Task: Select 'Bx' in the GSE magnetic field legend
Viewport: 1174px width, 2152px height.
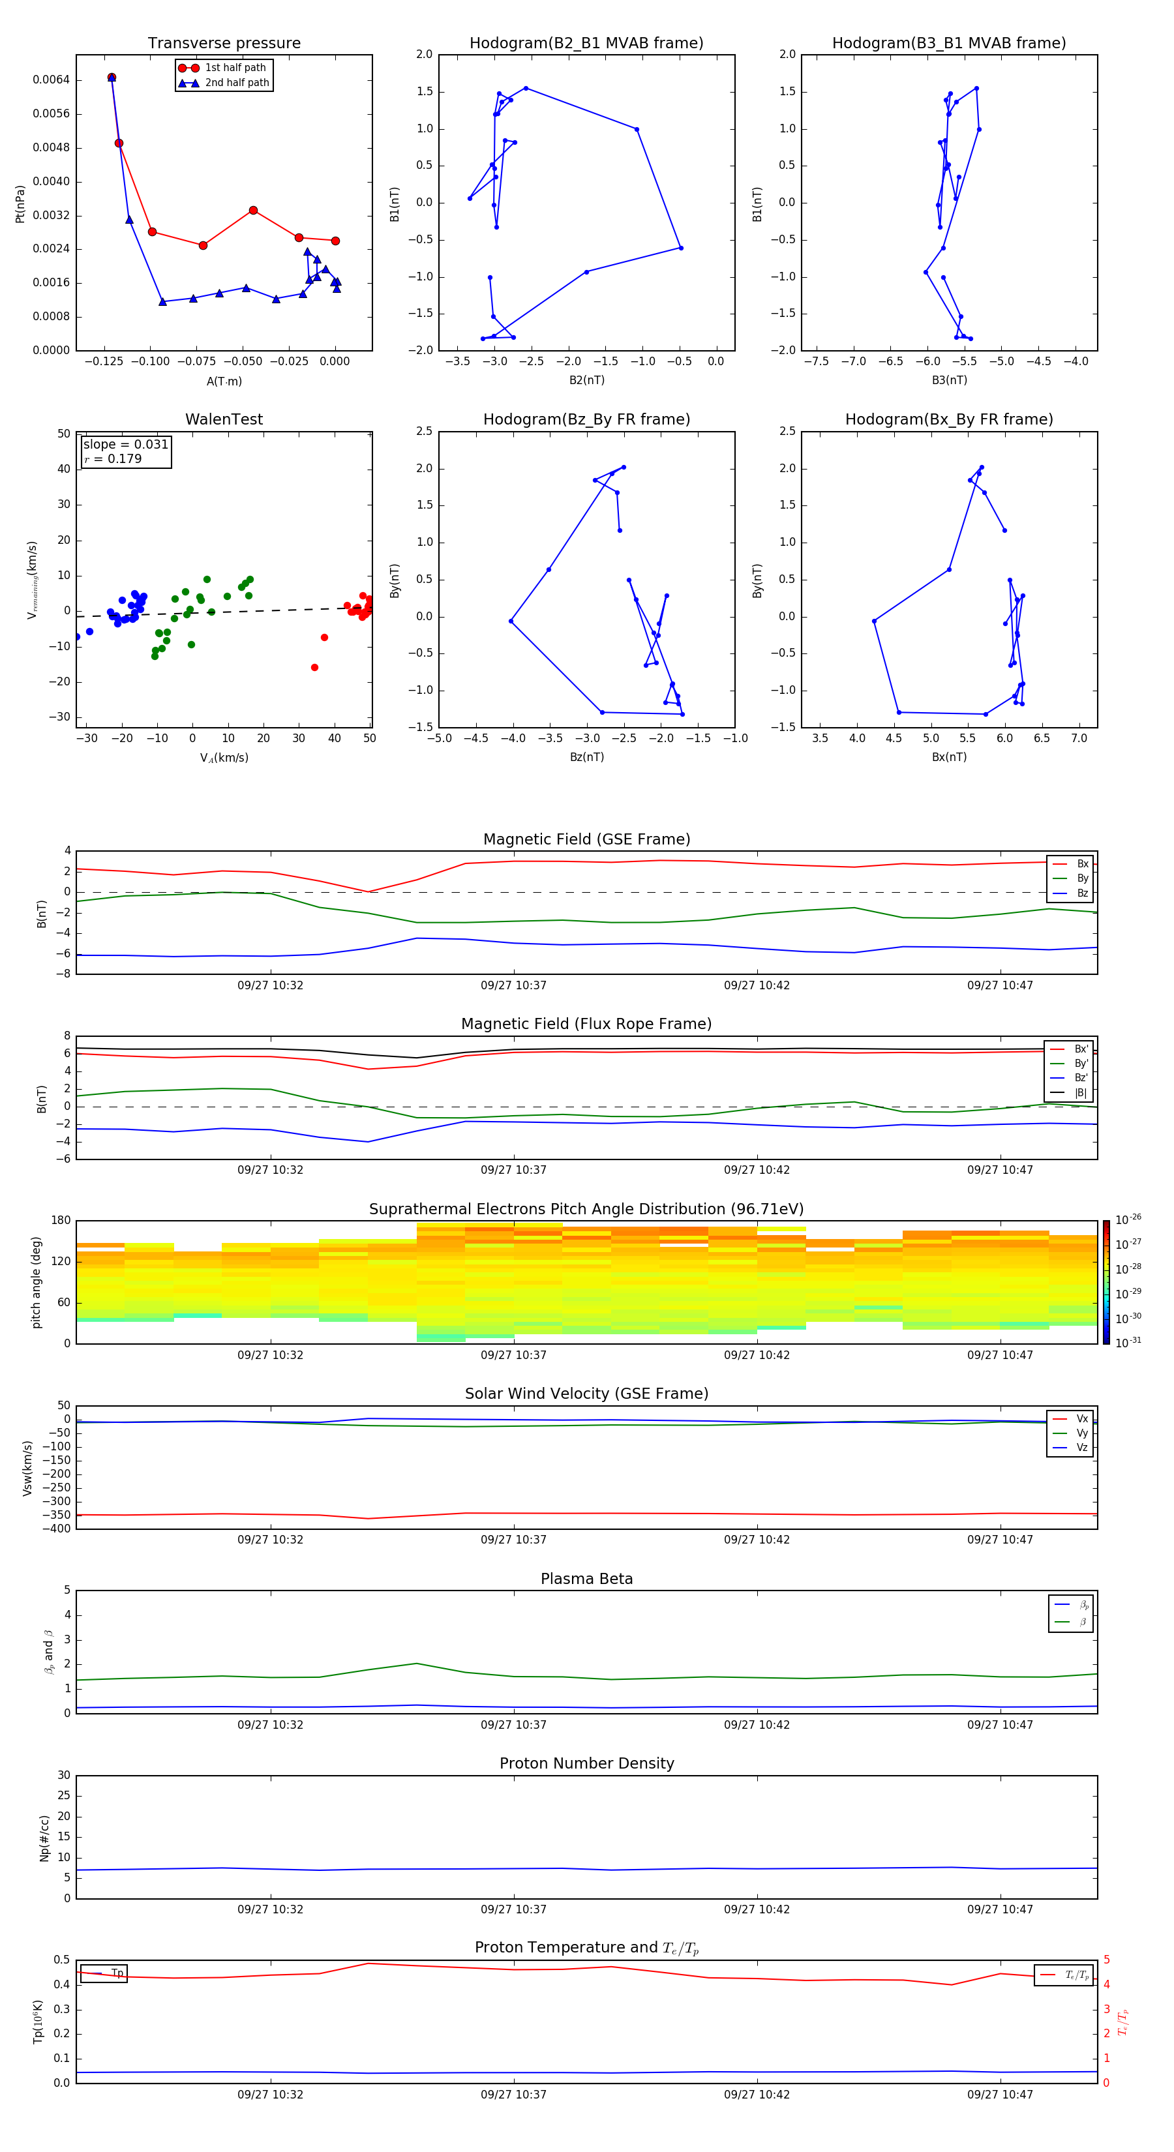Action: (x=1070, y=864)
